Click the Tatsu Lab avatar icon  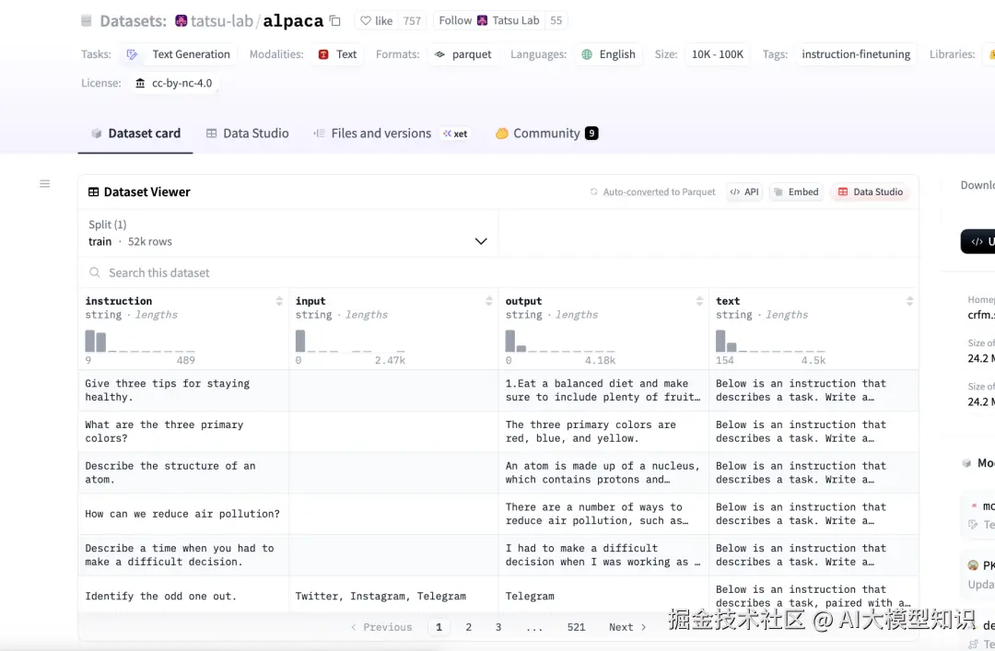pyautogui.click(x=482, y=20)
